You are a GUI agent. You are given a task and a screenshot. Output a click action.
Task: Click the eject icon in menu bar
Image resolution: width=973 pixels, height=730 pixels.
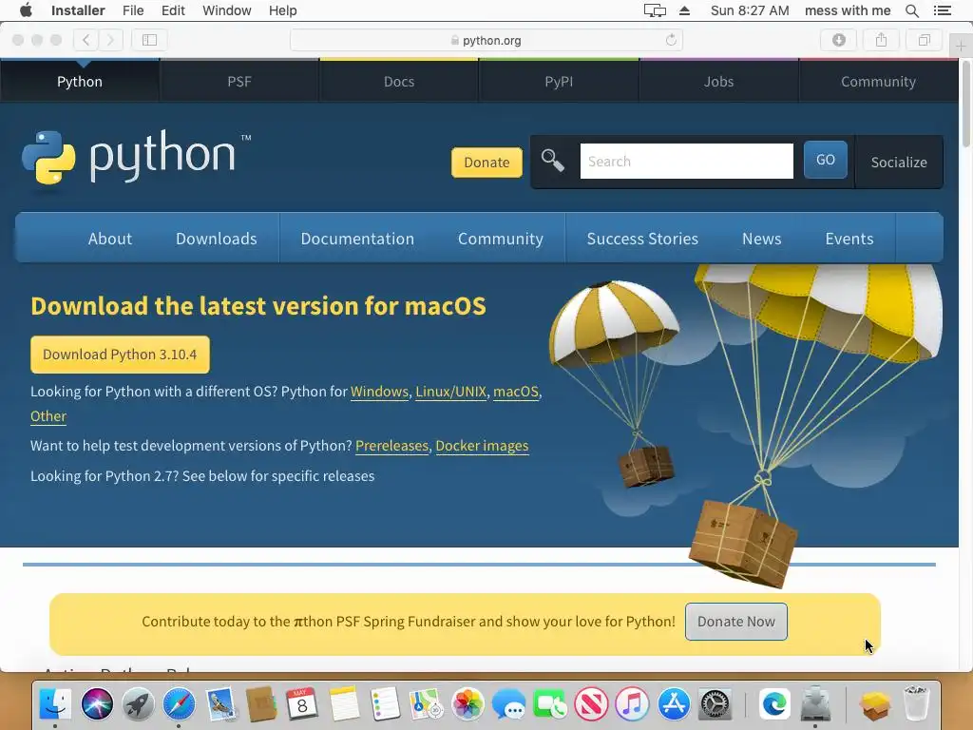(x=684, y=10)
